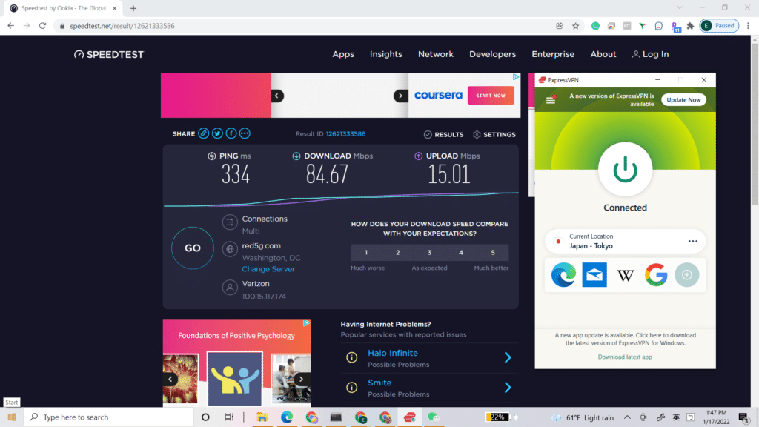The image size is (759, 427).
Task: Open Cortana circle on the taskbar
Action: [205, 417]
